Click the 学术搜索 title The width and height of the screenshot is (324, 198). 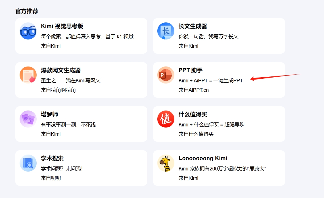coord(52,159)
